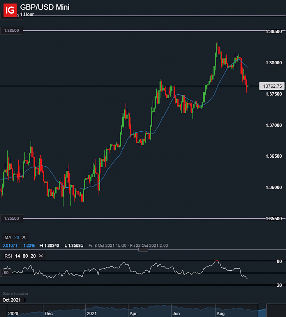Click the IG logo icon
Image resolution: width=286 pixels, height=317 pixels.
pos(10,10)
